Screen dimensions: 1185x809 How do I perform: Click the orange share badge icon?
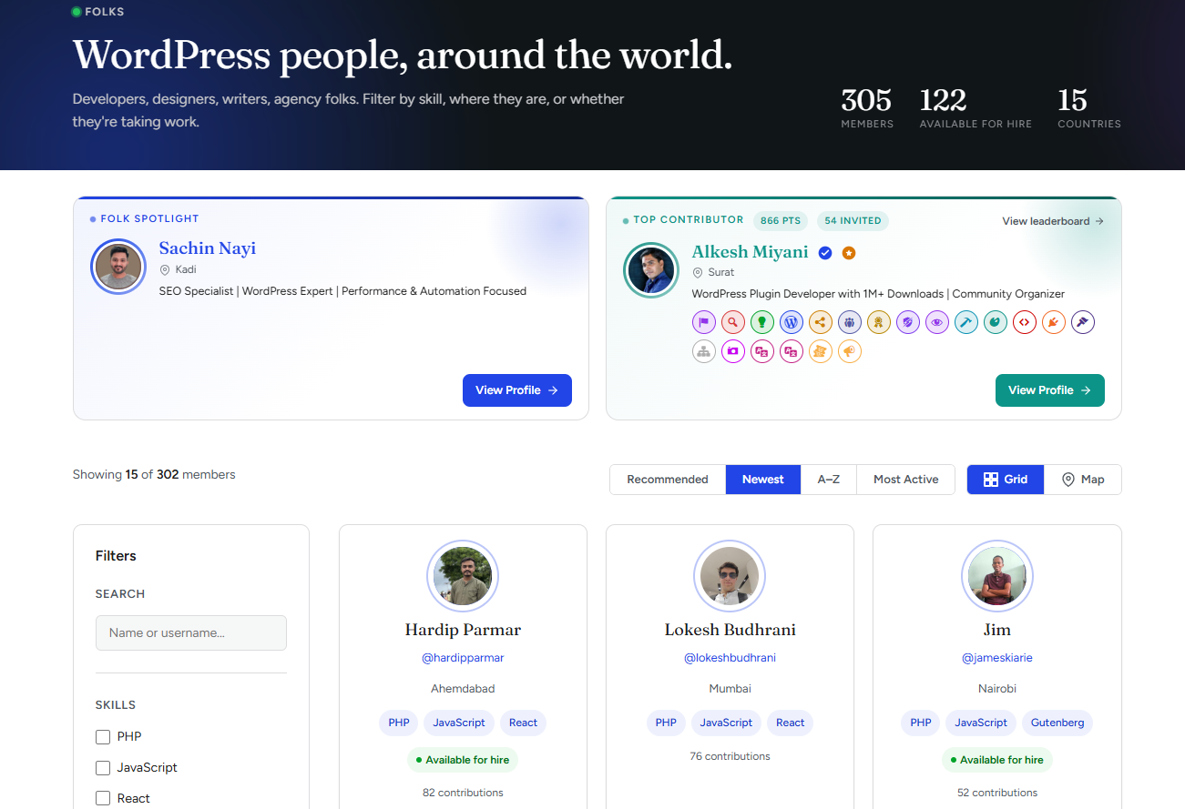(821, 322)
